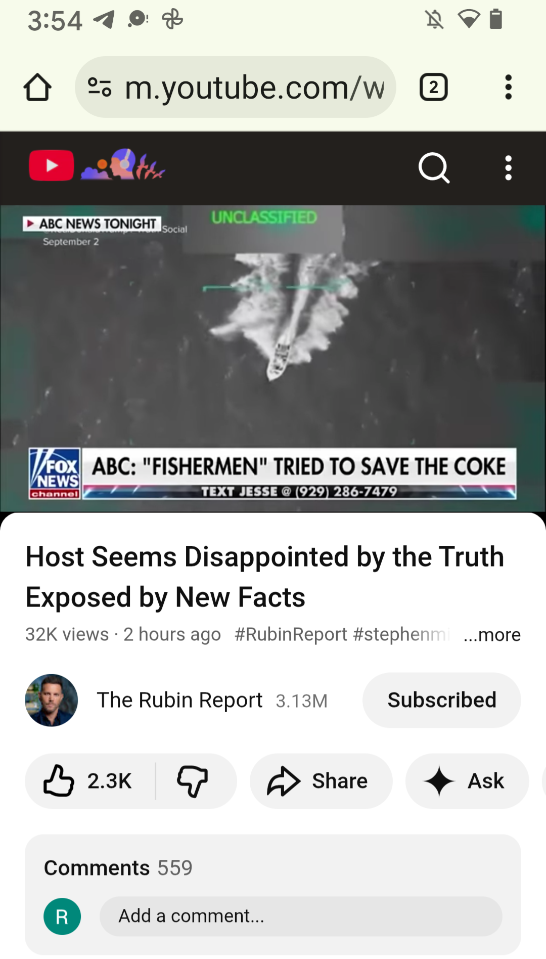
Task: Tap the Add a comment field
Action: pos(301,916)
